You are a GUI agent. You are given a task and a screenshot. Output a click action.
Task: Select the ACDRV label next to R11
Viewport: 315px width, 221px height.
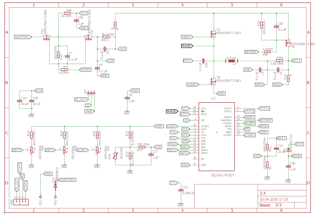[85, 70]
